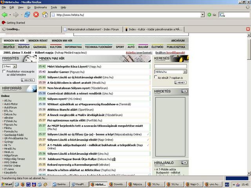Open the Beérke... taskbar window

61,184
